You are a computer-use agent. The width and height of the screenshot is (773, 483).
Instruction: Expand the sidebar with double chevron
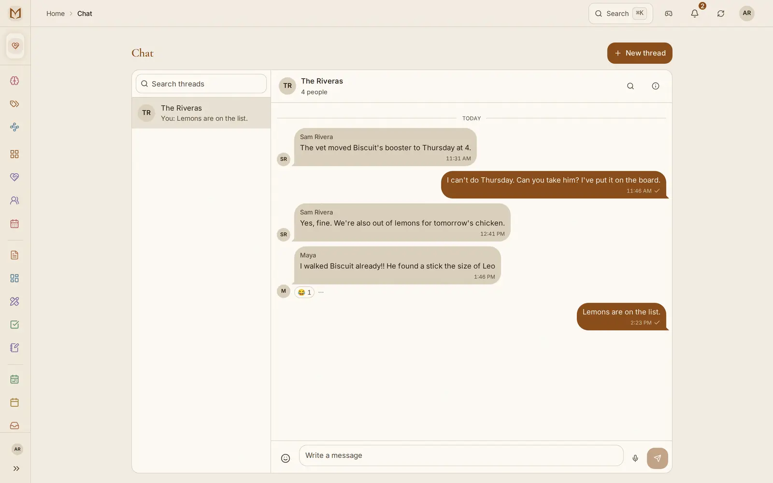(16, 469)
